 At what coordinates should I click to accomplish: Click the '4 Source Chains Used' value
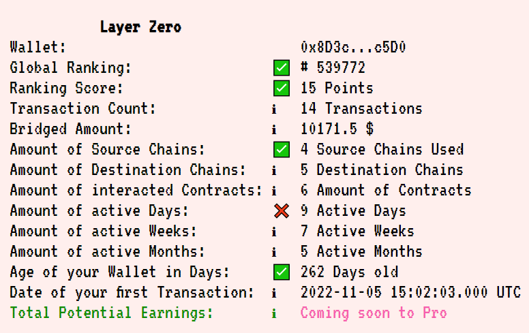click(x=382, y=150)
